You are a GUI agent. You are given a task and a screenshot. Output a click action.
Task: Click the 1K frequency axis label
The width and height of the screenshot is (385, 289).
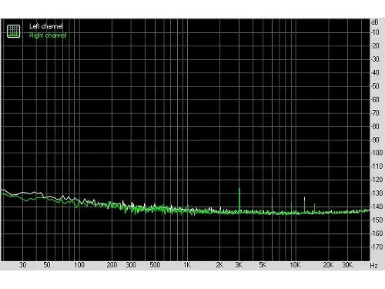click(187, 265)
